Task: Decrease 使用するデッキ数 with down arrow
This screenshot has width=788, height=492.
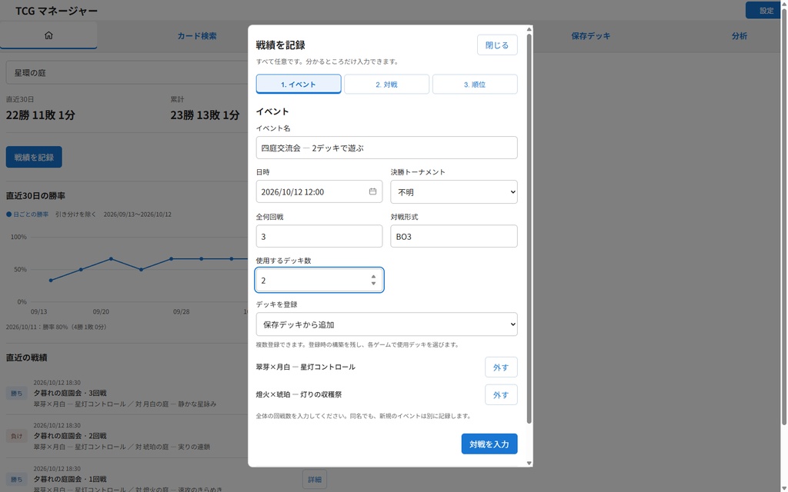Action: (x=373, y=284)
